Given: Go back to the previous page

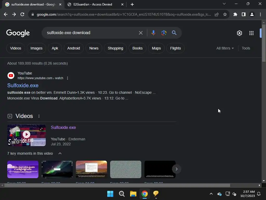Looking at the screenshot, I should (6, 15).
